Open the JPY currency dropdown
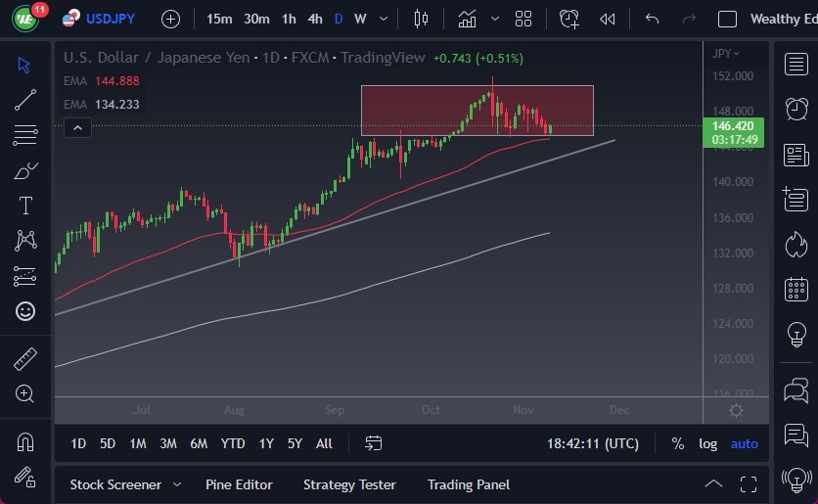The height and width of the screenshot is (504, 818). (726, 53)
